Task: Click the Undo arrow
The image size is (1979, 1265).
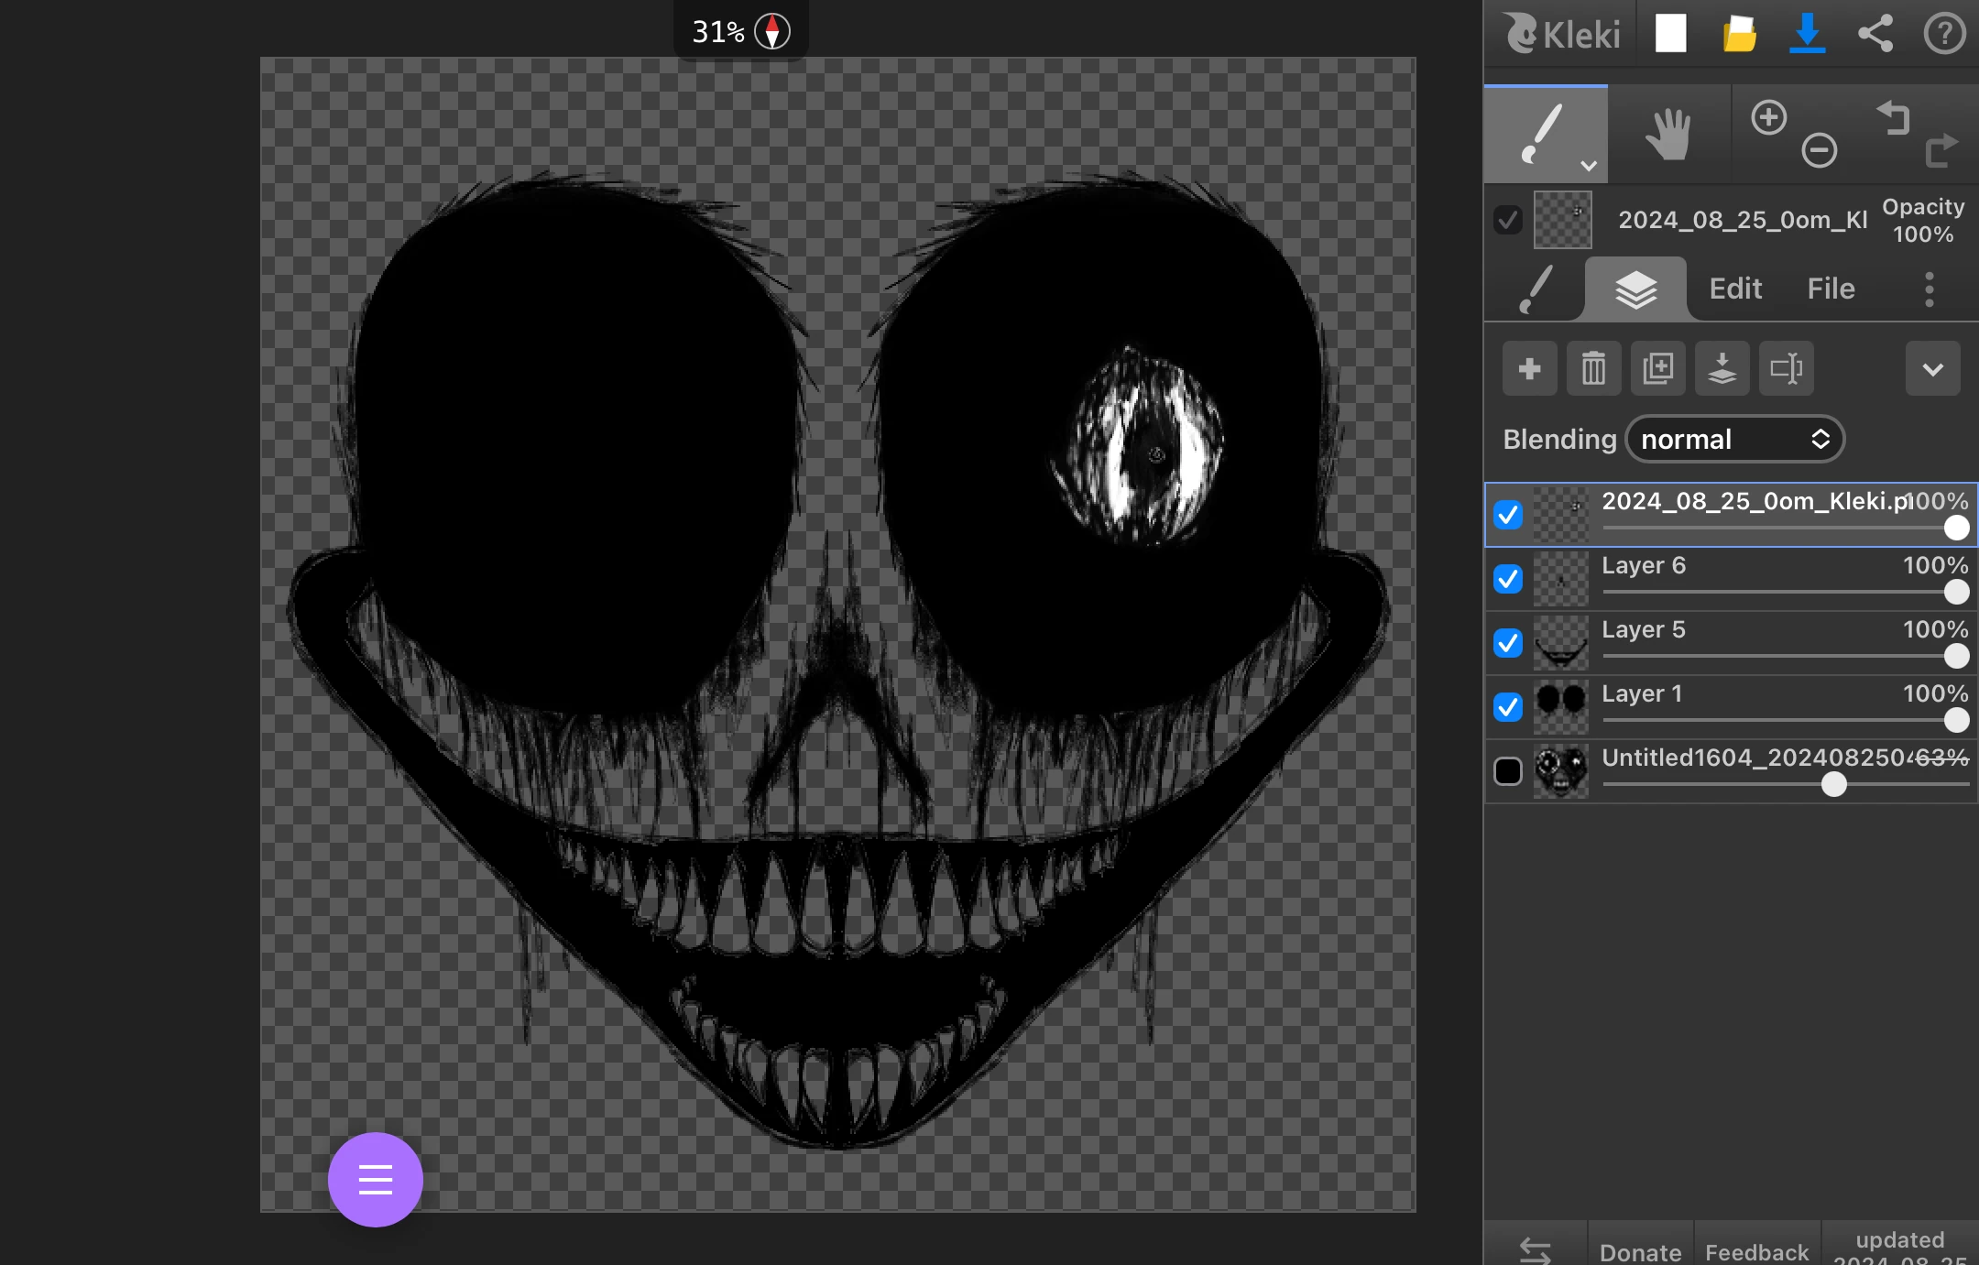Action: [x=1893, y=117]
